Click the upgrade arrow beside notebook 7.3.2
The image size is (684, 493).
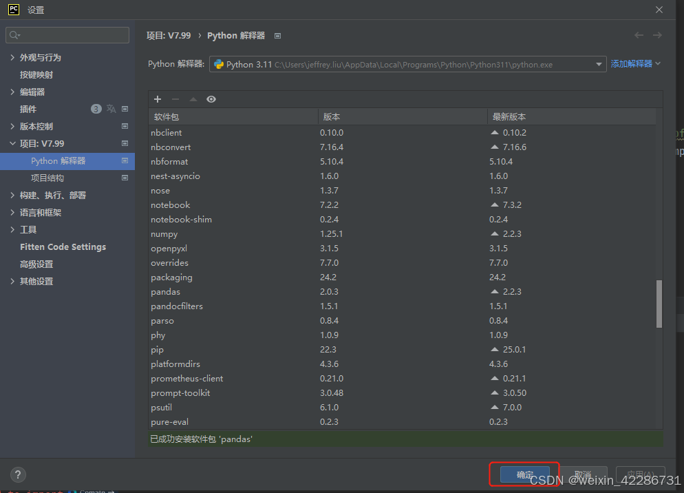pos(494,204)
